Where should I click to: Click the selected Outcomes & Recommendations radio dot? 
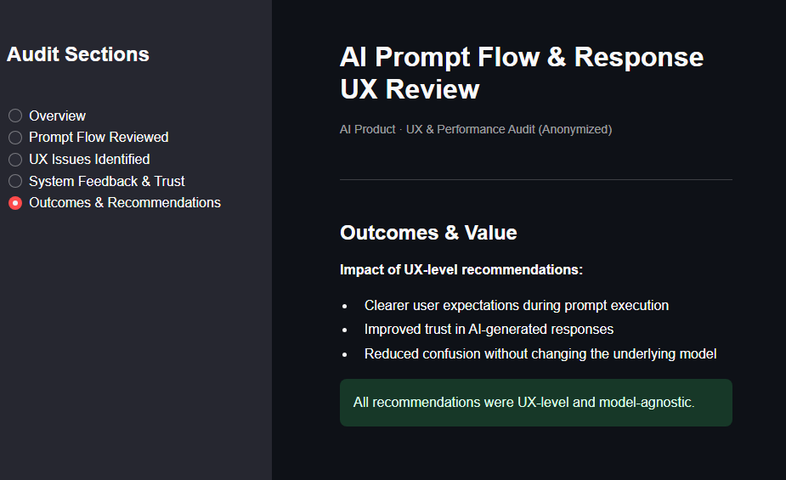(x=15, y=203)
